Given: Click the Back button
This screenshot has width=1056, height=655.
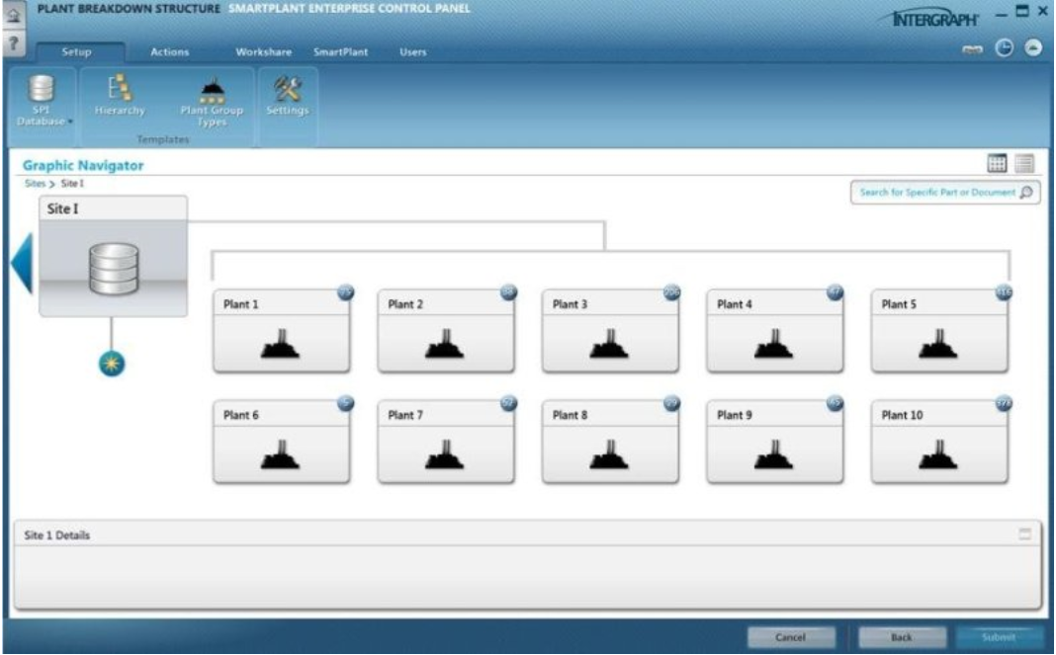Looking at the screenshot, I should click(x=901, y=637).
